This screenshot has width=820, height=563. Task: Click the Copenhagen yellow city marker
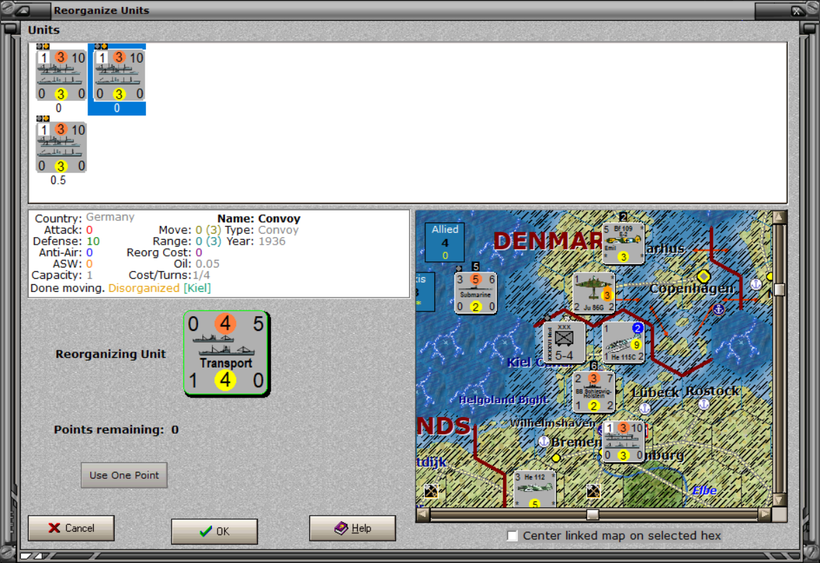point(703,276)
